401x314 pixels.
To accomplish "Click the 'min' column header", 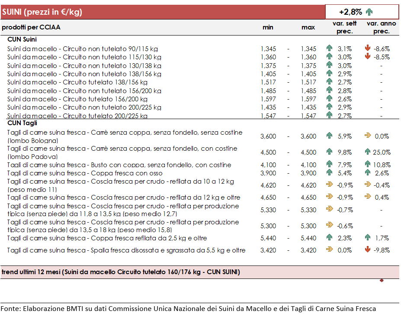I will [x=268, y=27].
